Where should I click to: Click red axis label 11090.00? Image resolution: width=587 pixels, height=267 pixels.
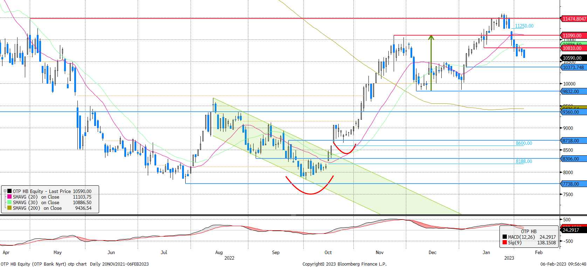tap(574, 36)
